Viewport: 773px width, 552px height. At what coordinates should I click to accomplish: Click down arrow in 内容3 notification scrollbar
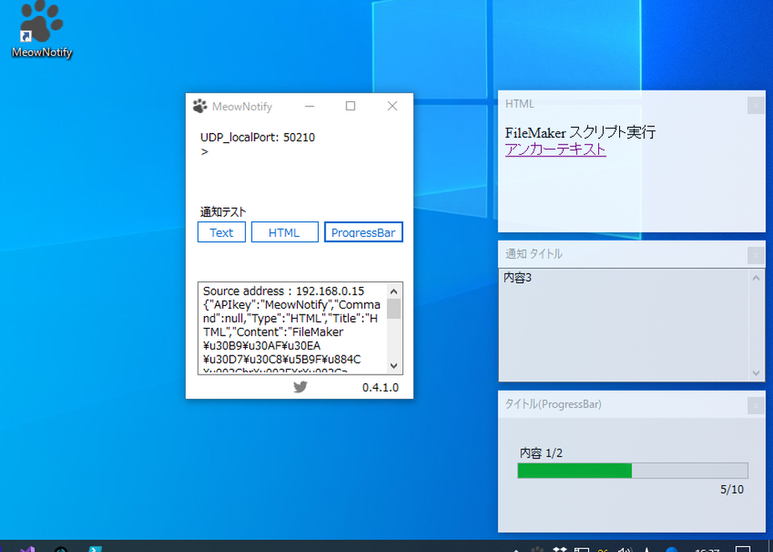755,373
